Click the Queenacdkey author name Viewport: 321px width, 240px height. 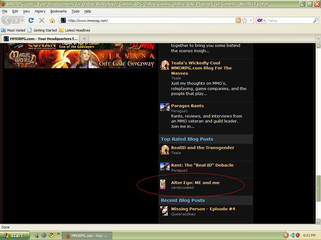[x=183, y=214]
